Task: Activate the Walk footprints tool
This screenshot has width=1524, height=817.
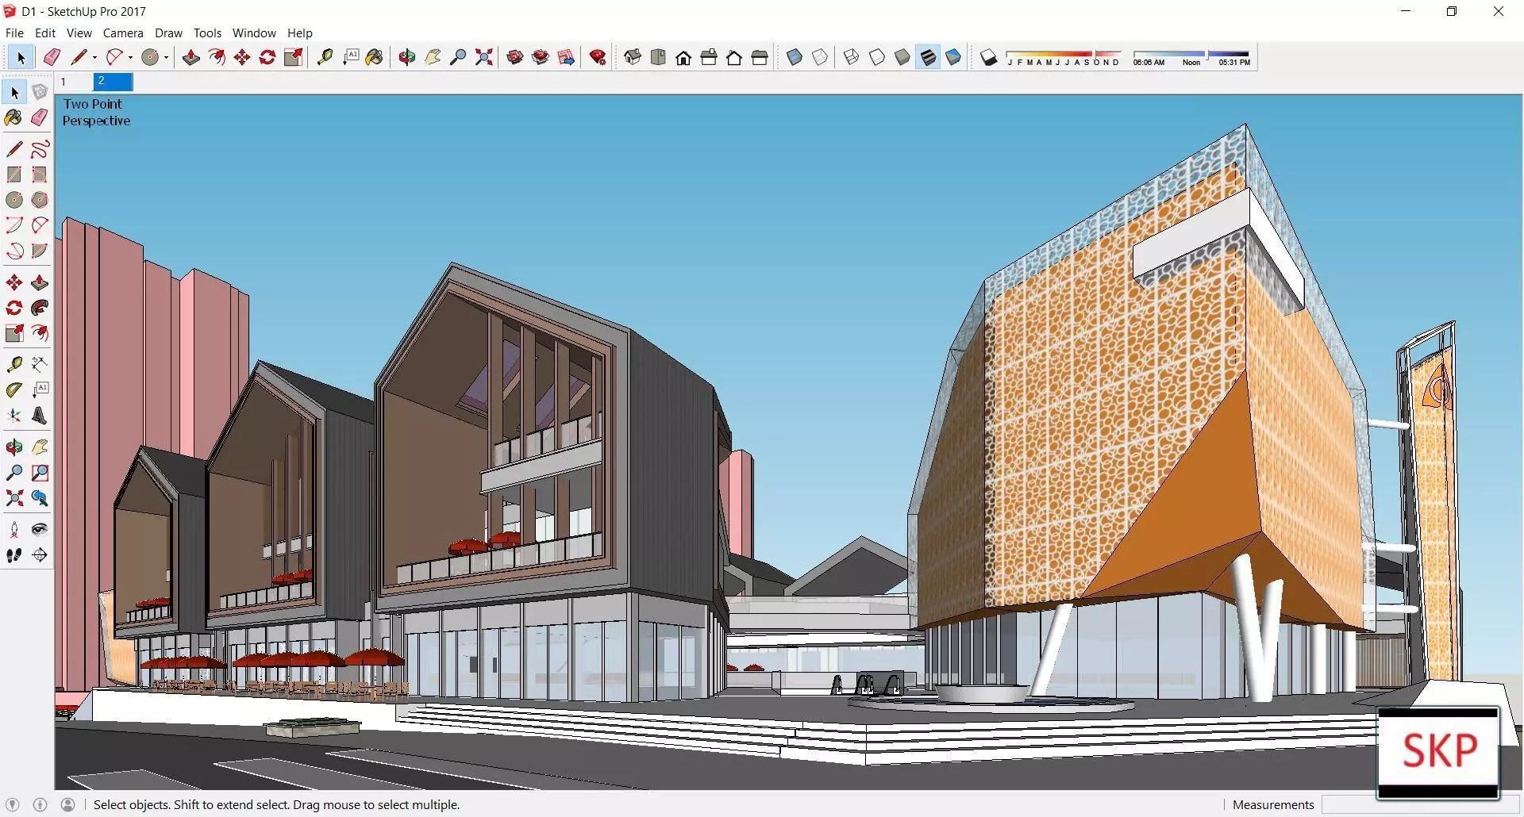Action: 14,555
